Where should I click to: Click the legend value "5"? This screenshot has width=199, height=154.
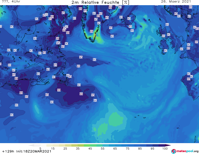(x=40, y=149)
